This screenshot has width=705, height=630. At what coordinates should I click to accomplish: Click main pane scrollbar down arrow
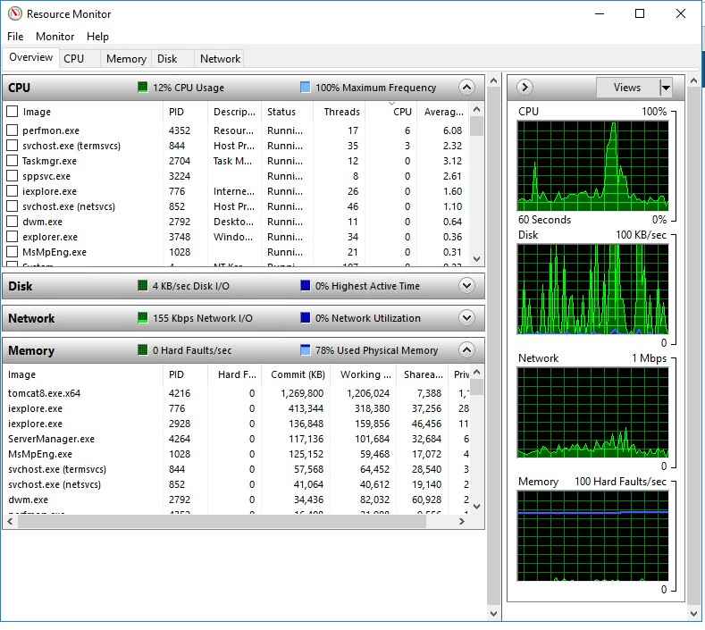click(494, 613)
